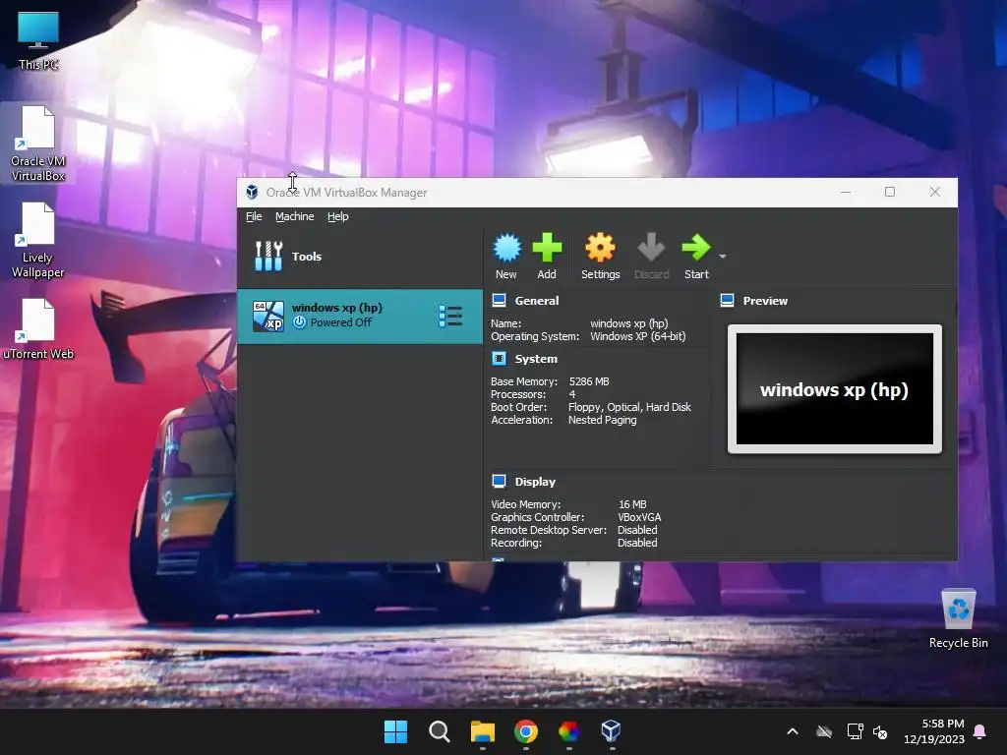Click the cloud sync tray icon
This screenshot has width=1007, height=755.
[x=824, y=731]
